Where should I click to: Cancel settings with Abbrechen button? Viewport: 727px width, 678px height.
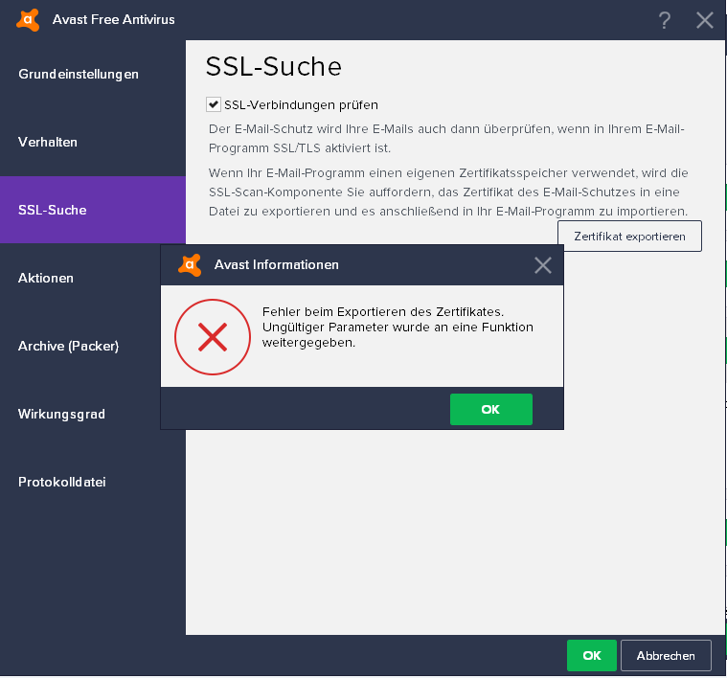point(666,656)
